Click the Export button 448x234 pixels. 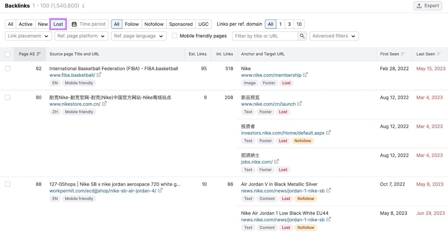[x=428, y=6]
